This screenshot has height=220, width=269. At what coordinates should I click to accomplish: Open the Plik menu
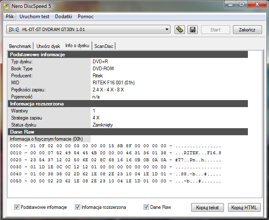coord(10,17)
